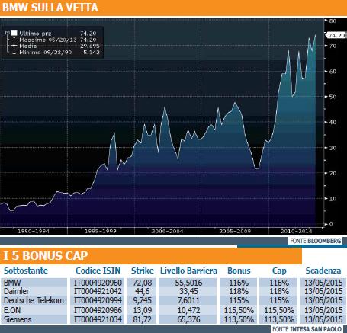
Task: Click the 'I 5 BONUS CAP' table title
Action: [x=45, y=255]
